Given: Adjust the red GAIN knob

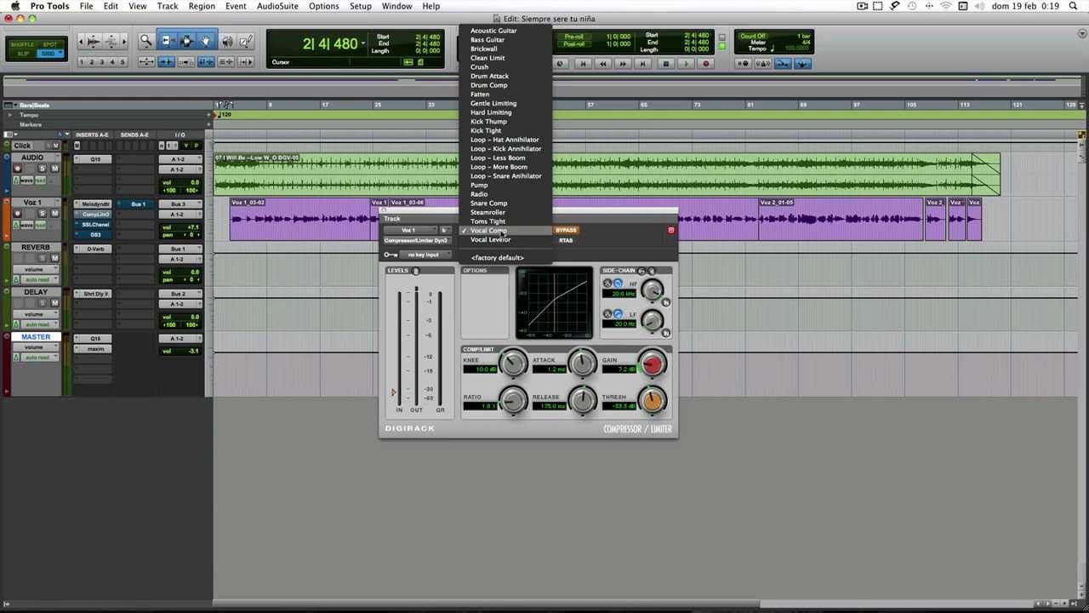Looking at the screenshot, I should coord(653,364).
